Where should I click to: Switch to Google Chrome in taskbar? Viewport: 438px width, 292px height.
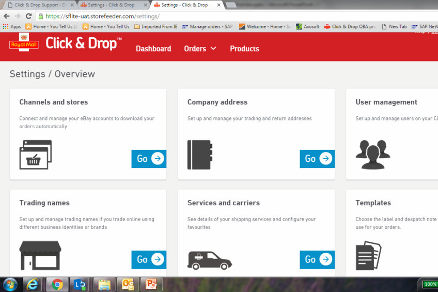point(57,285)
